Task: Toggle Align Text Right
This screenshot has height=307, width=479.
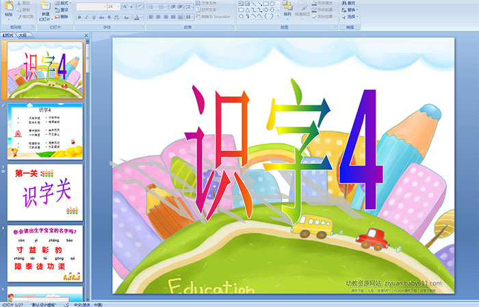Action: pyautogui.click(x=166, y=17)
